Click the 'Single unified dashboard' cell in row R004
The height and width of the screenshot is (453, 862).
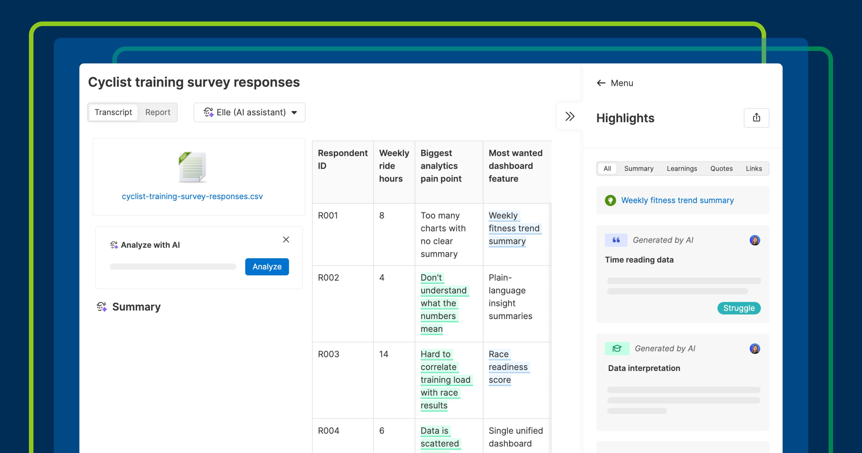tap(517, 436)
